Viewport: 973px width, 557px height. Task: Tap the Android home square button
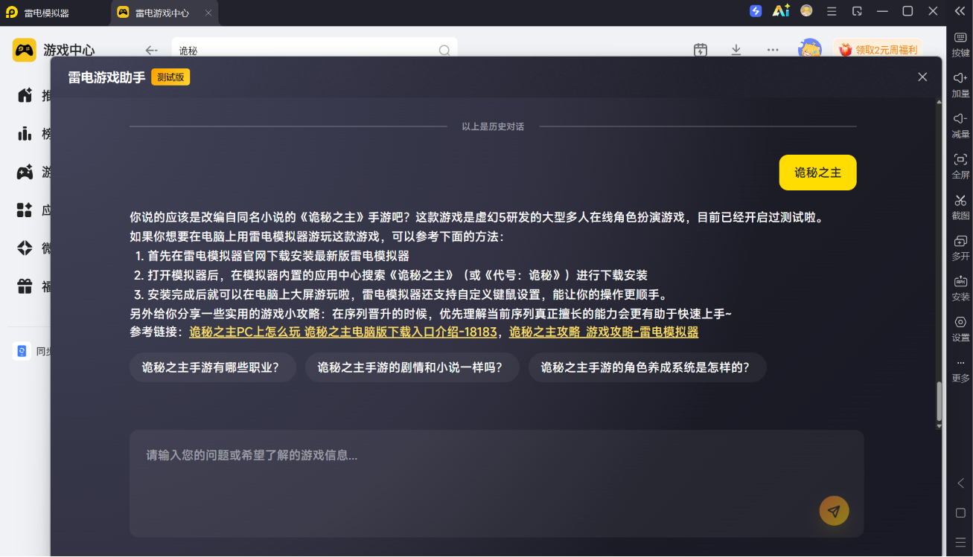click(x=960, y=513)
